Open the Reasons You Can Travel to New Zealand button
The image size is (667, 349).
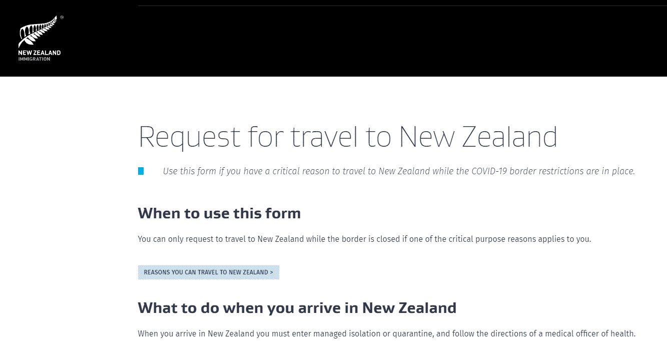tap(209, 272)
